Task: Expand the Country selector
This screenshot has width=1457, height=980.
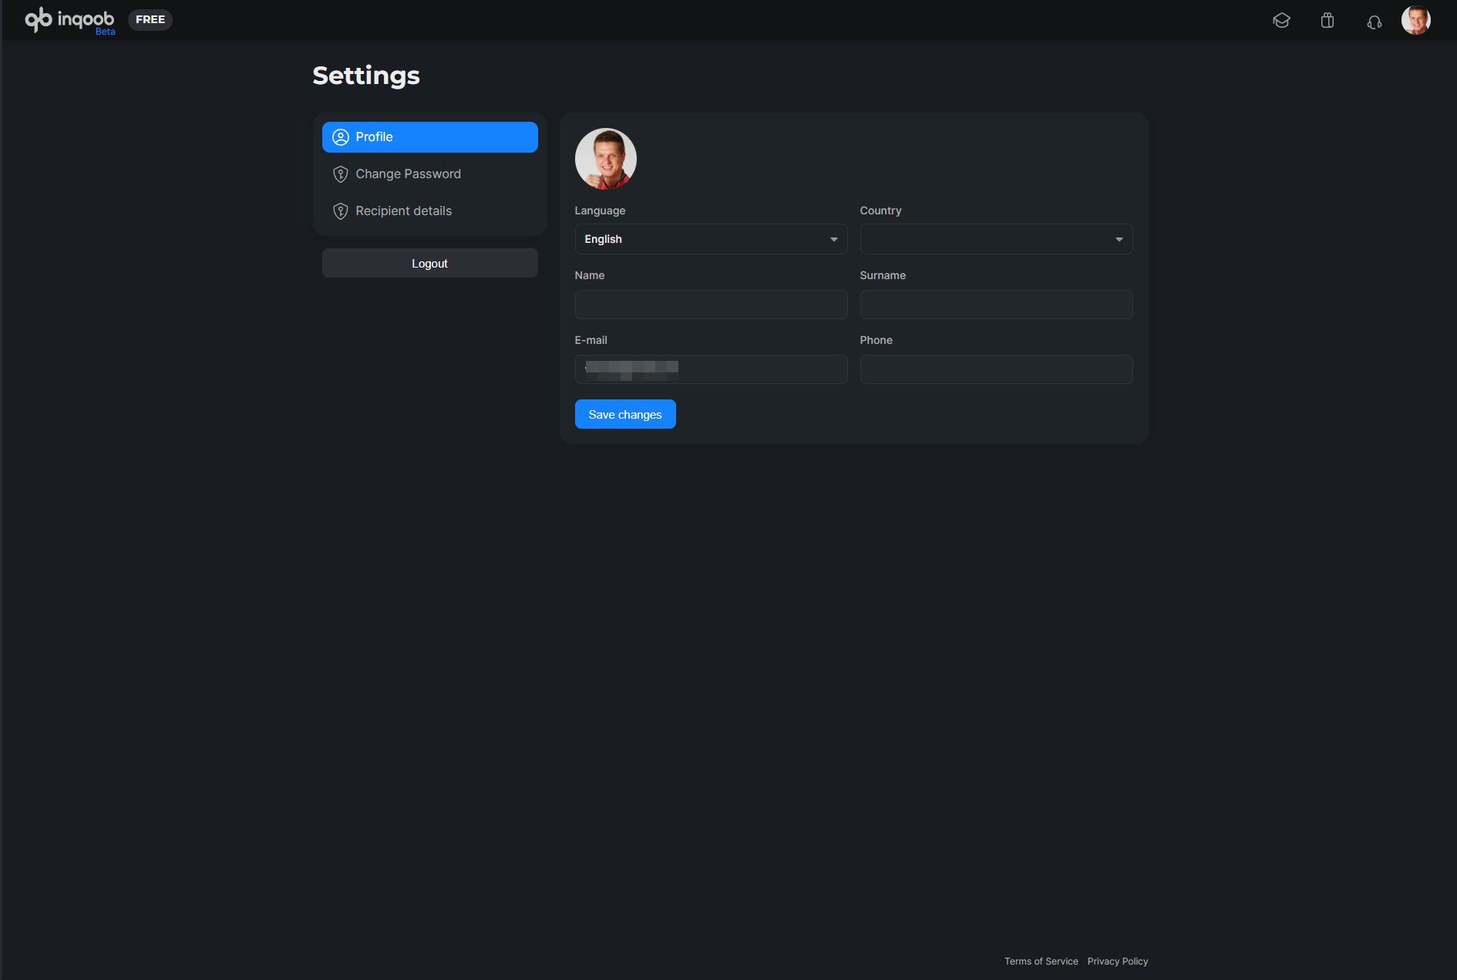Action: 996,239
